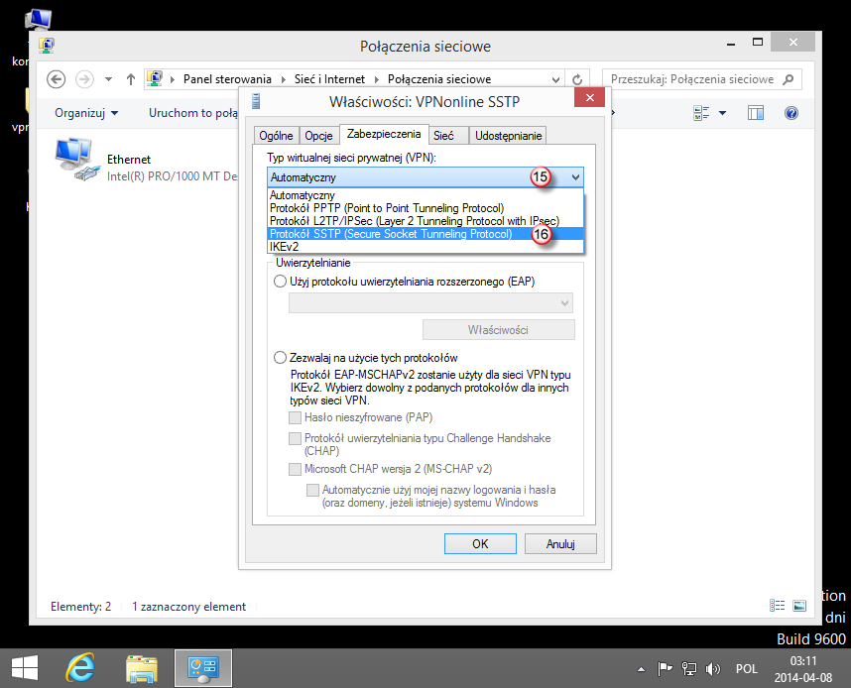Click the change view icon in toolbar
The height and width of the screenshot is (688, 851).
click(701, 113)
